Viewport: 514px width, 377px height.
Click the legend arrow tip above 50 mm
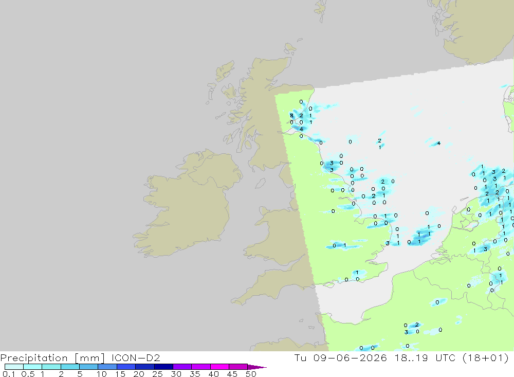[257, 367]
